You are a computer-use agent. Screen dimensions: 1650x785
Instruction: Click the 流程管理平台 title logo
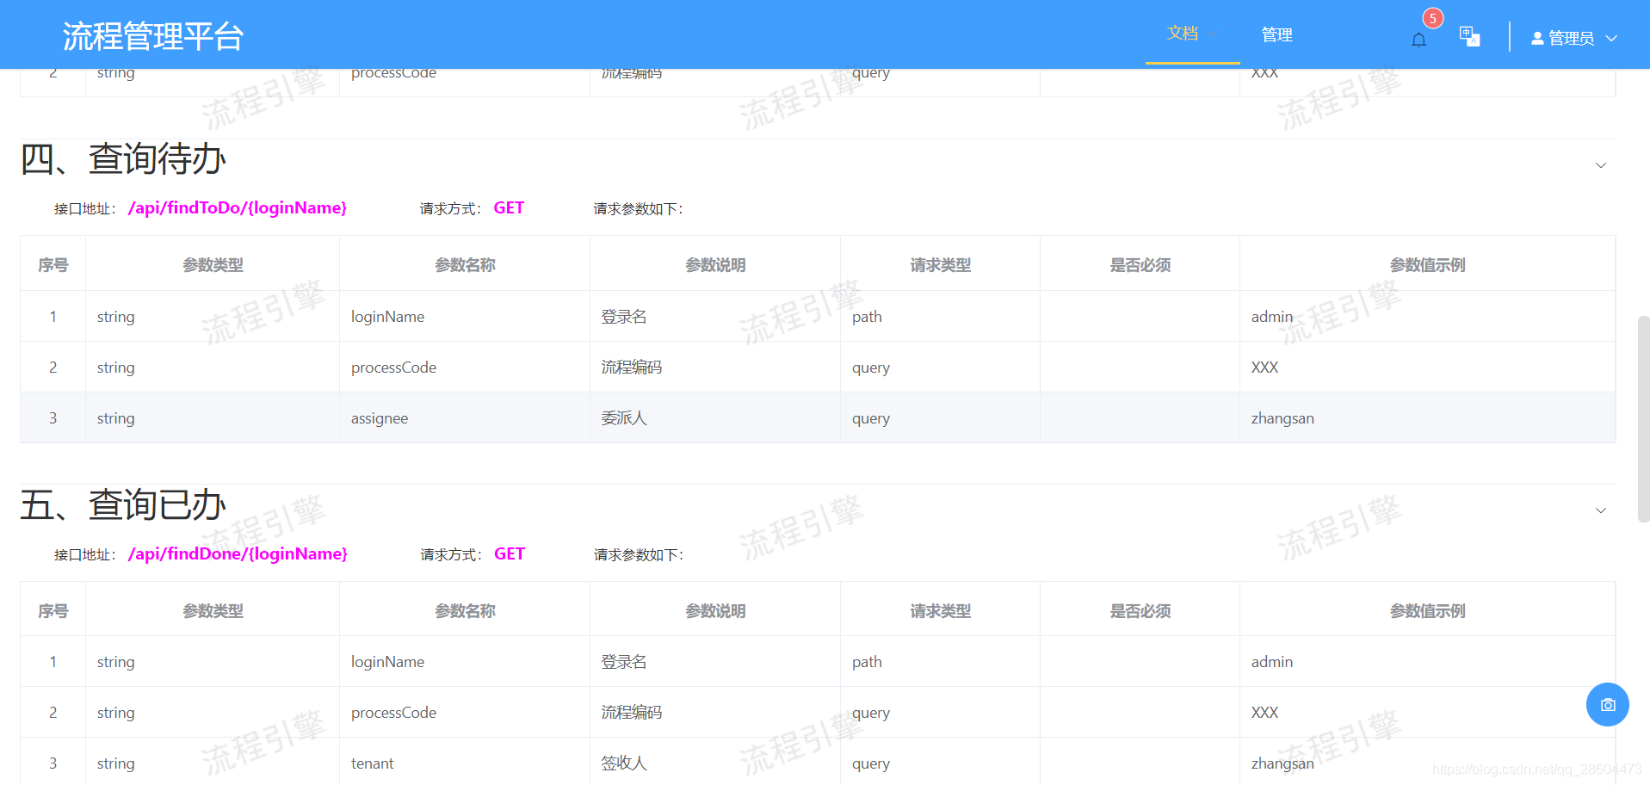pos(153,36)
